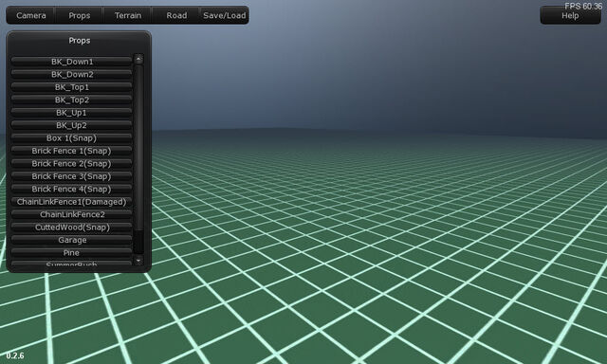Select the BK_Up2 prop
607x364 pixels.
72,125
